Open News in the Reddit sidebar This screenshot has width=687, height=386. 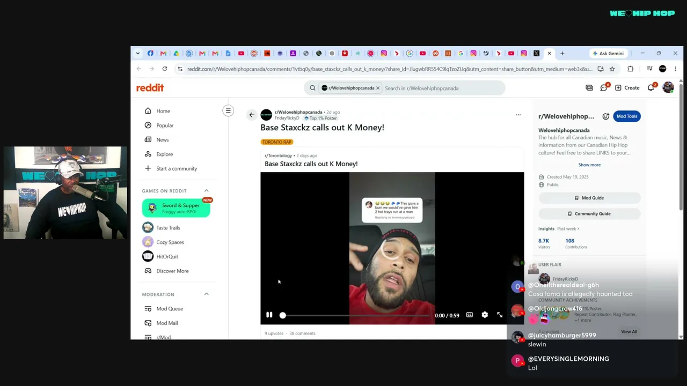coord(162,140)
